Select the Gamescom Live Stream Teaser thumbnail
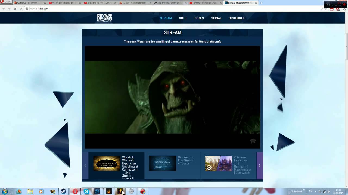The width and height of the screenshot is (348, 195). [163, 163]
